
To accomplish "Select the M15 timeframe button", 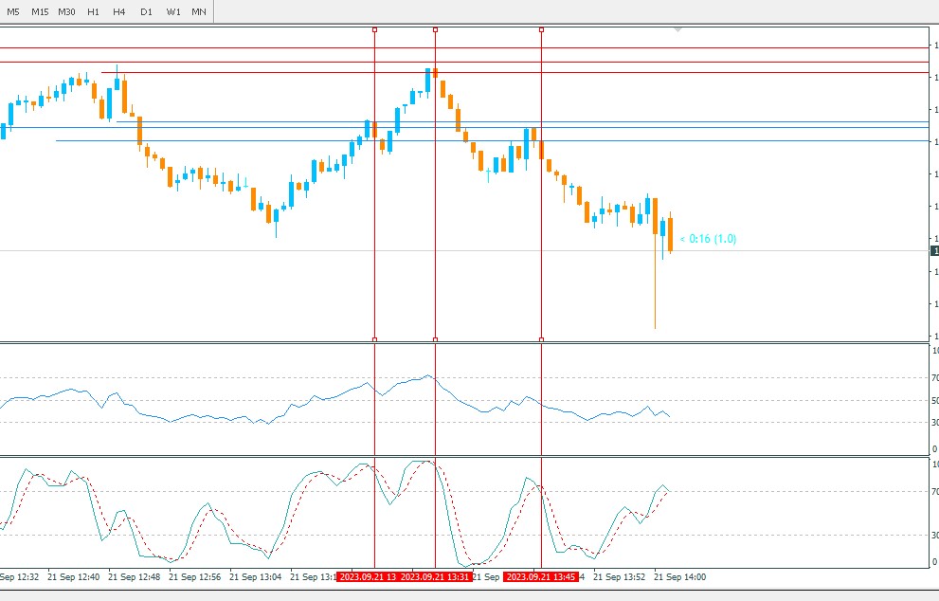I will 40,11.
